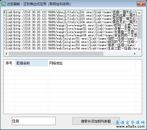
Task: Click the line containing wangr03.wma
Action: click(x=70, y=32)
